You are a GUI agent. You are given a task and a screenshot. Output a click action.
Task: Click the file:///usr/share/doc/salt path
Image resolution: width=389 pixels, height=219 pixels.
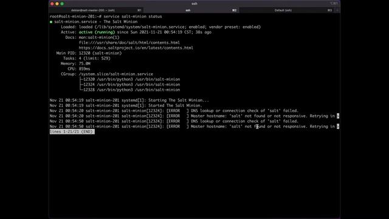[x=129, y=43]
